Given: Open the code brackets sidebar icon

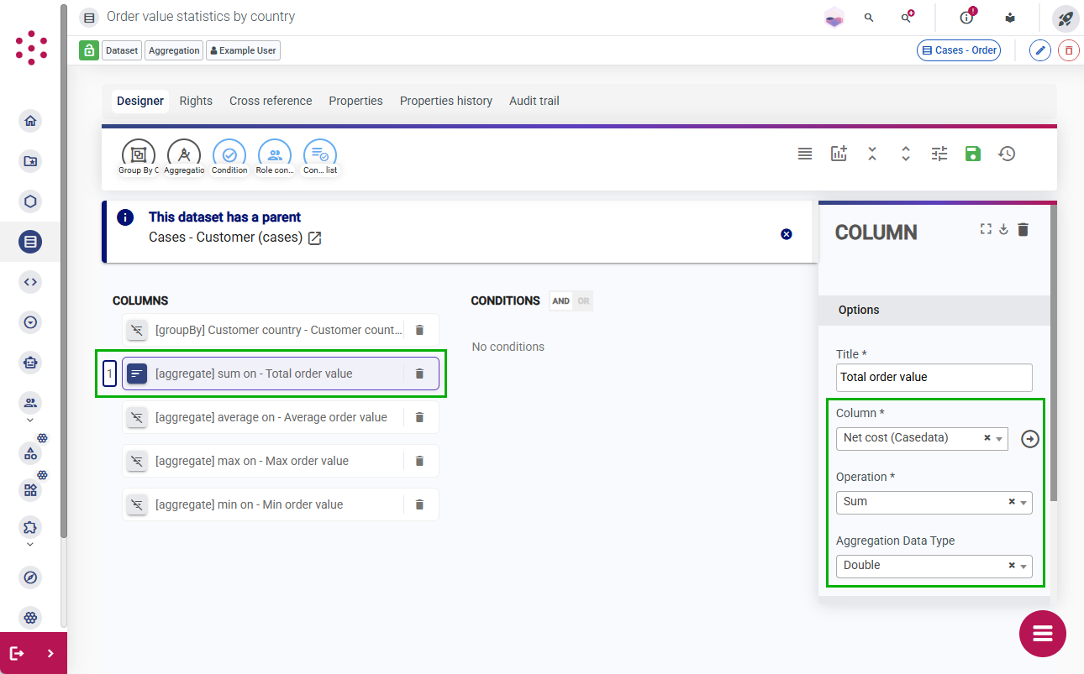Looking at the screenshot, I should click(30, 282).
